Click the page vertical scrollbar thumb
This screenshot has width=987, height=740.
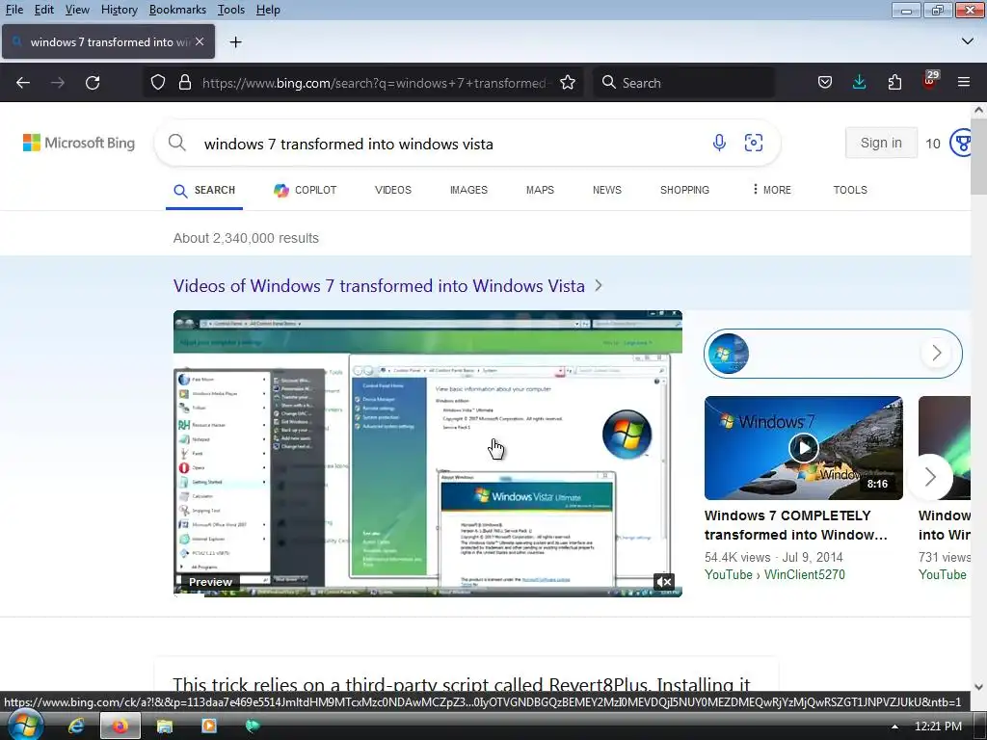tap(978, 159)
